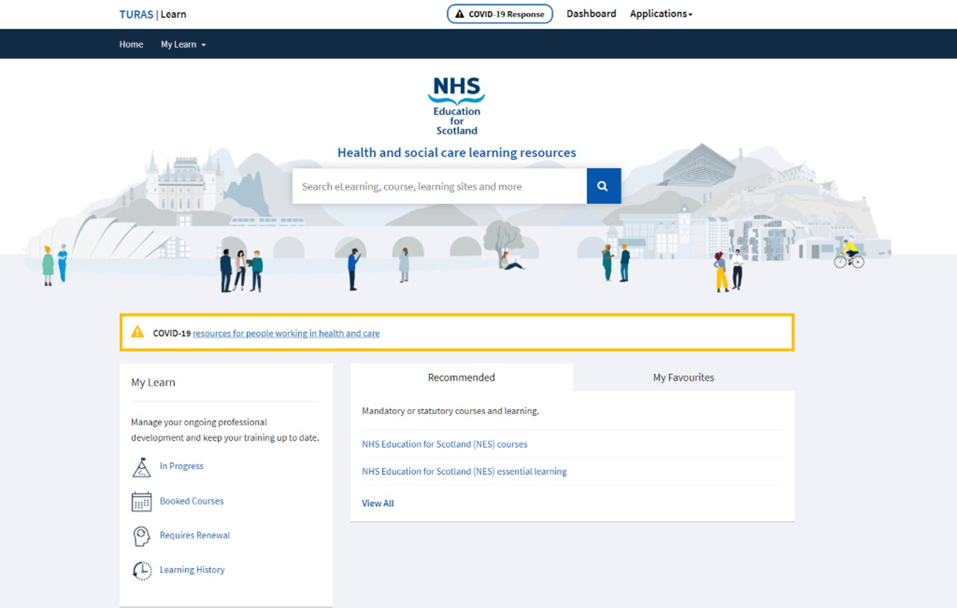Click the alert icon inside COVID-19 Response button
This screenshot has width=957, height=608.
pyautogui.click(x=460, y=14)
